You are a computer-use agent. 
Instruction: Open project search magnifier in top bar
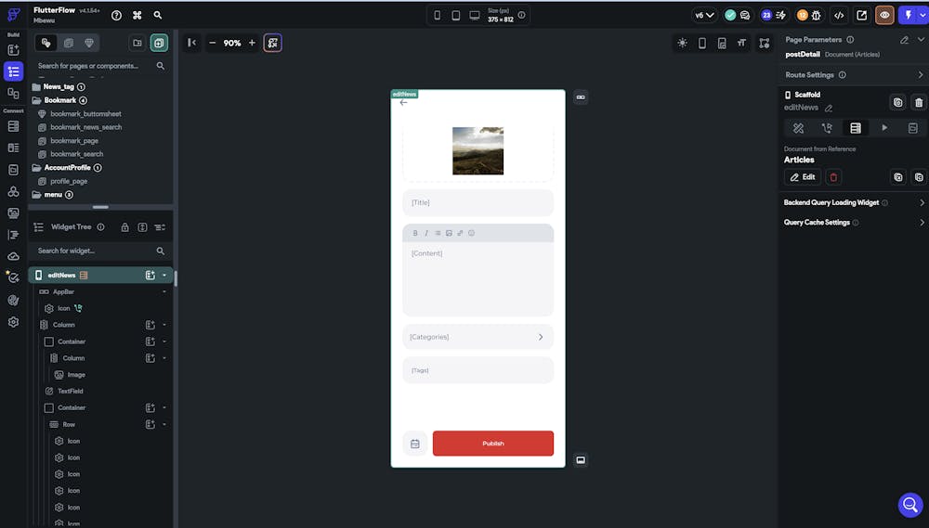pyautogui.click(x=158, y=16)
